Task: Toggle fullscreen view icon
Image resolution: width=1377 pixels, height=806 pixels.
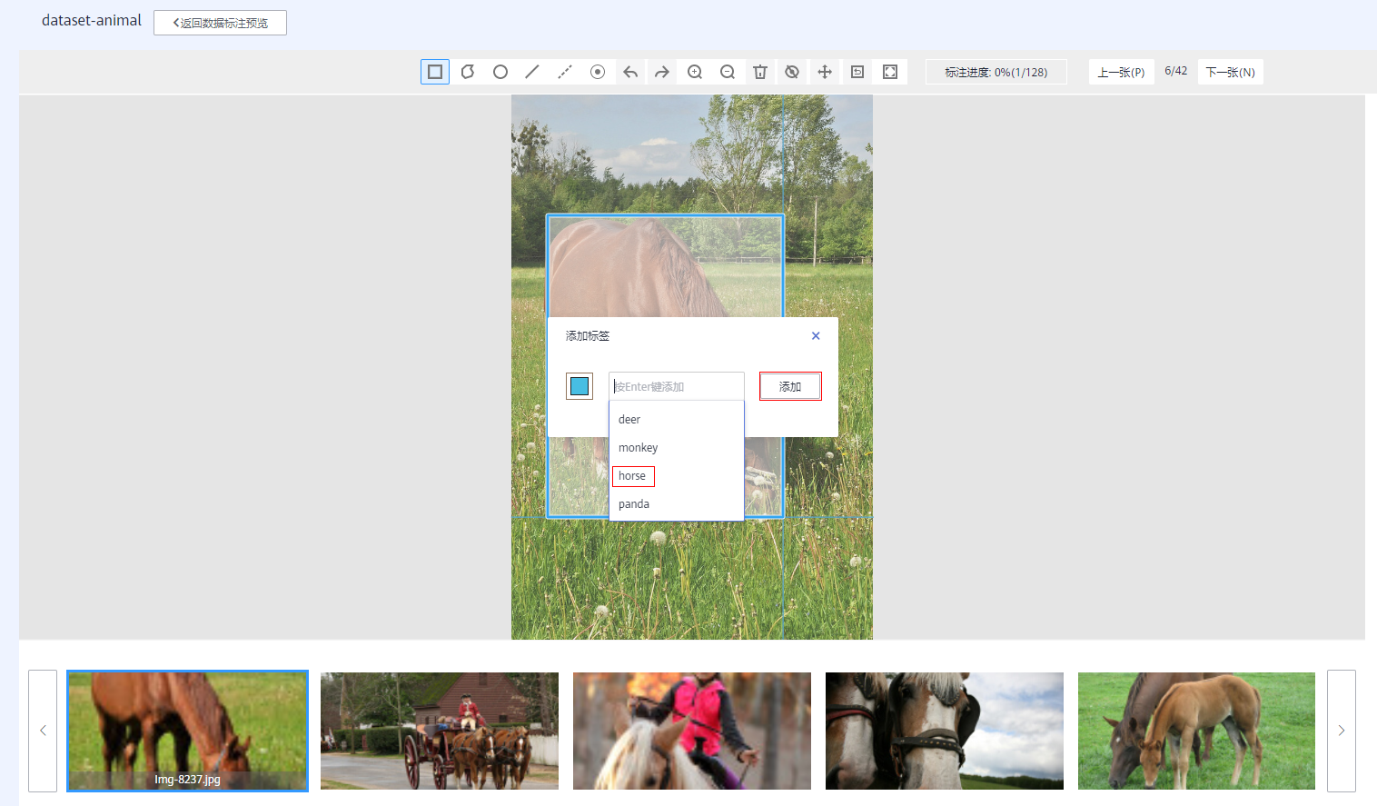Action: pos(890,72)
